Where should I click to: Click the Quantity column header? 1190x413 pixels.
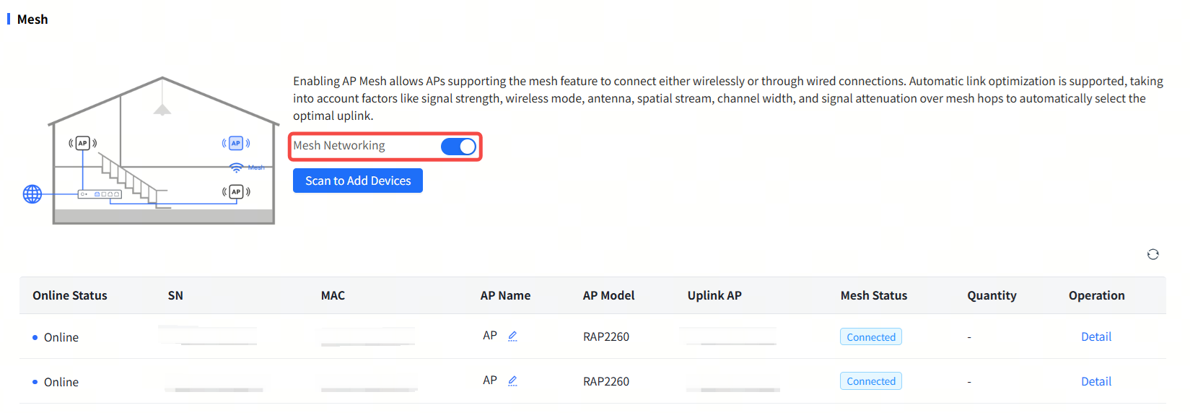(x=992, y=295)
